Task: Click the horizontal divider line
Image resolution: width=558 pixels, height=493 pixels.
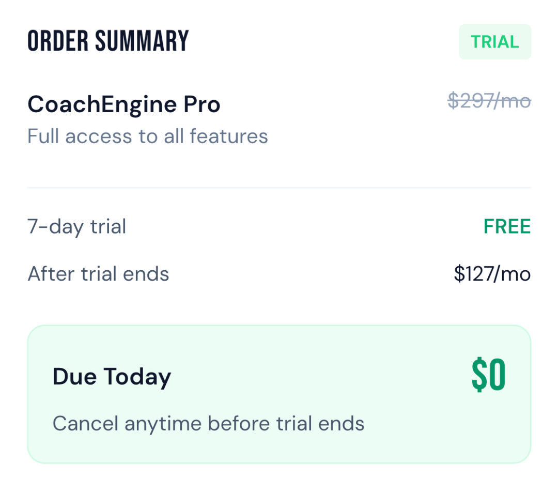Action: [x=279, y=188]
